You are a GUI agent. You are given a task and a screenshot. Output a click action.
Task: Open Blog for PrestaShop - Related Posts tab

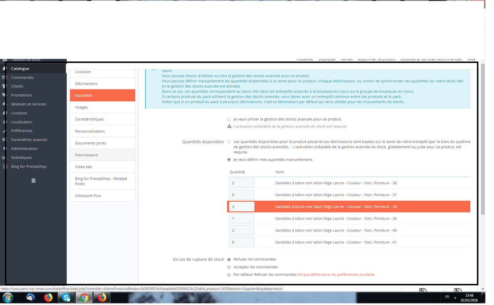pyautogui.click(x=102, y=181)
